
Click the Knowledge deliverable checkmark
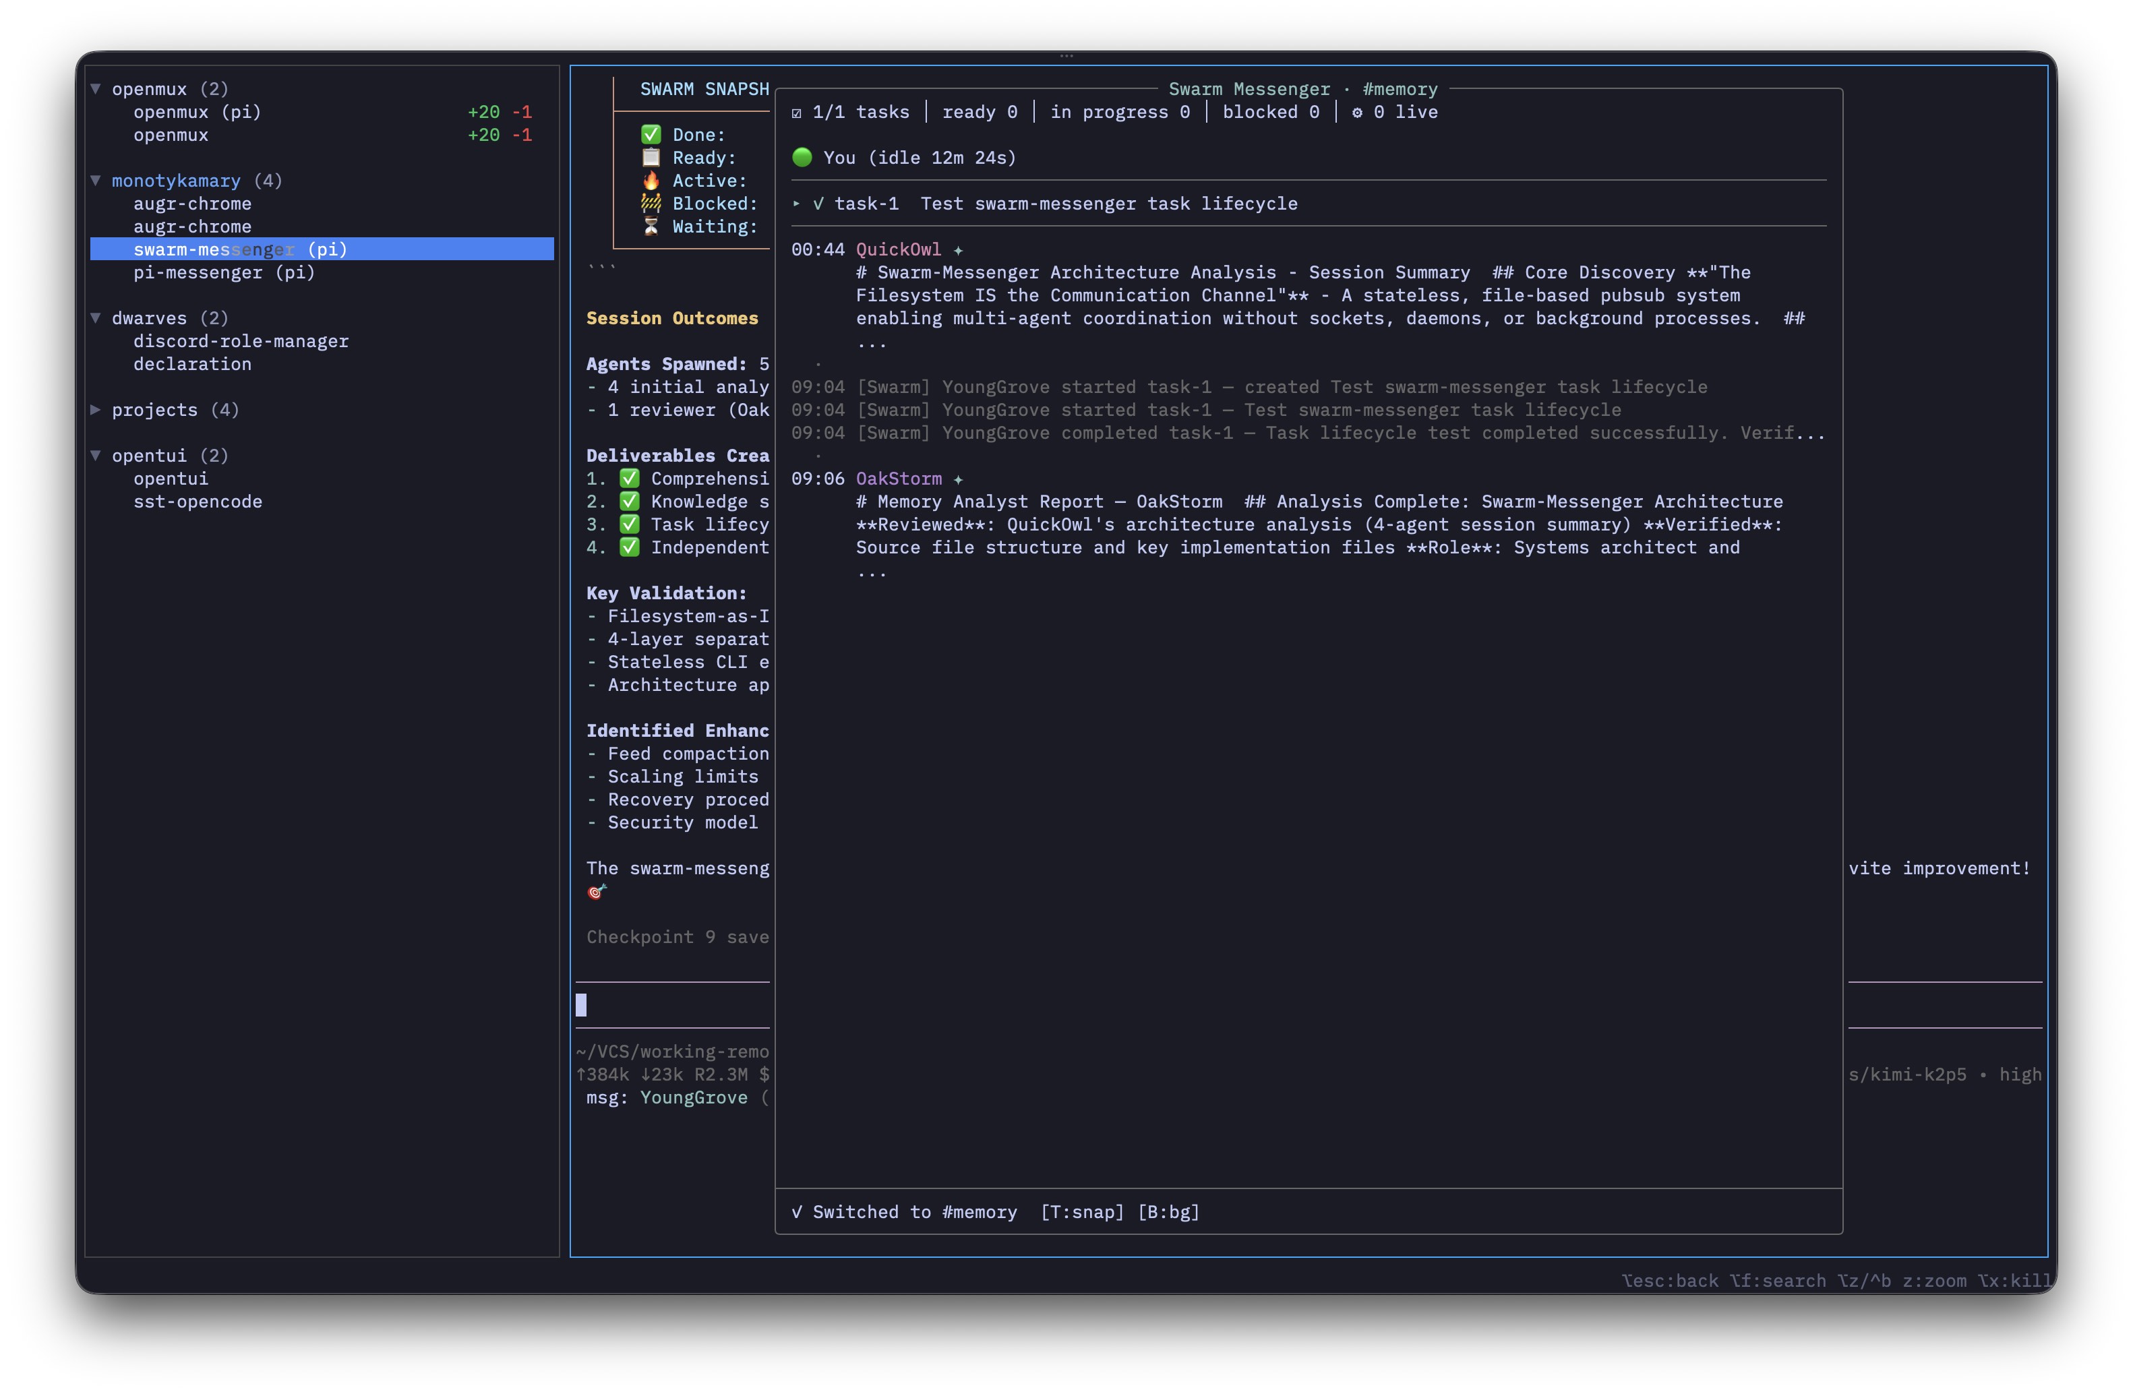pos(630,502)
